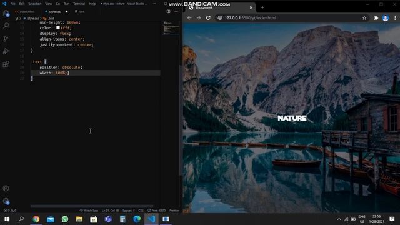This screenshot has width=400, height=225.
Task: Click the #fff color swatch
Action: tap(58, 27)
